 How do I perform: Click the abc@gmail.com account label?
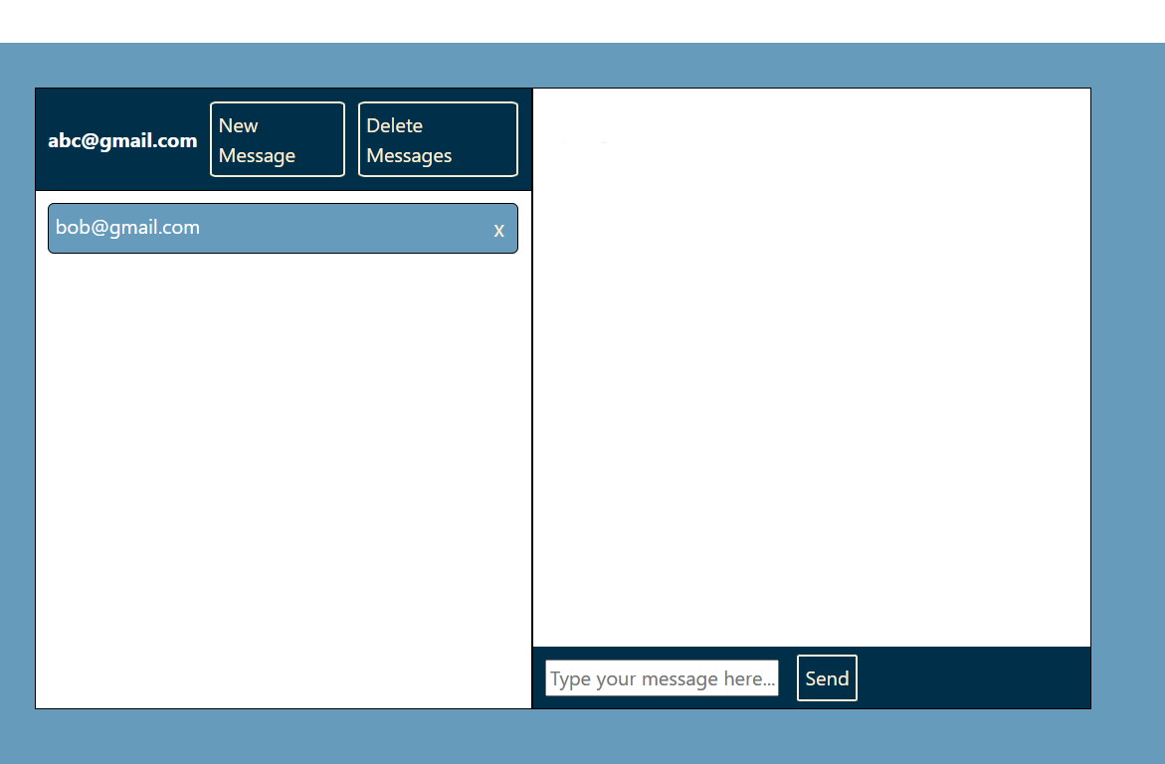[x=122, y=140]
